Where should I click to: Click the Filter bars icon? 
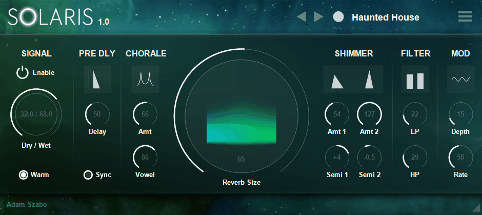pos(415,80)
